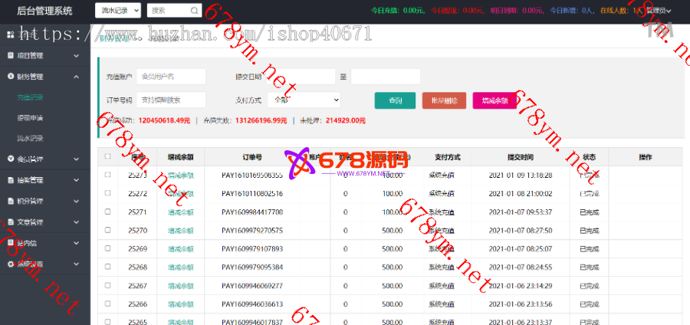The width and height of the screenshot is (690, 325).
Task: Check the checkbox for row 25271
Action: click(x=107, y=212)
